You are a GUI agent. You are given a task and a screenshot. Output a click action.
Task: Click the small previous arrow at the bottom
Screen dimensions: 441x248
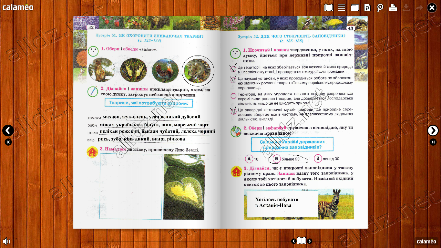coord(293,241)
